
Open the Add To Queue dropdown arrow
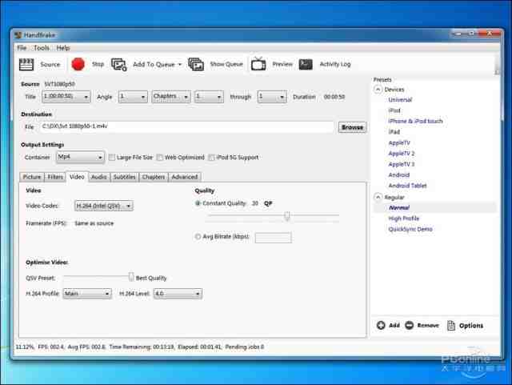179,64
